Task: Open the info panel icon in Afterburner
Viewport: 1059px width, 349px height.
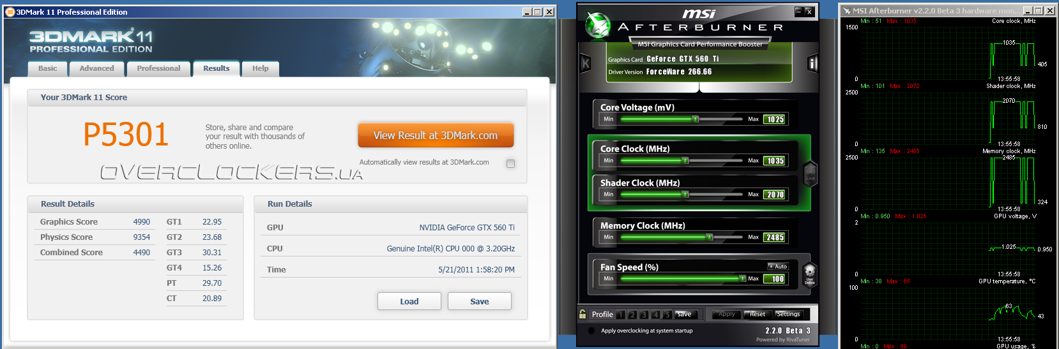Action: (812, 63)
